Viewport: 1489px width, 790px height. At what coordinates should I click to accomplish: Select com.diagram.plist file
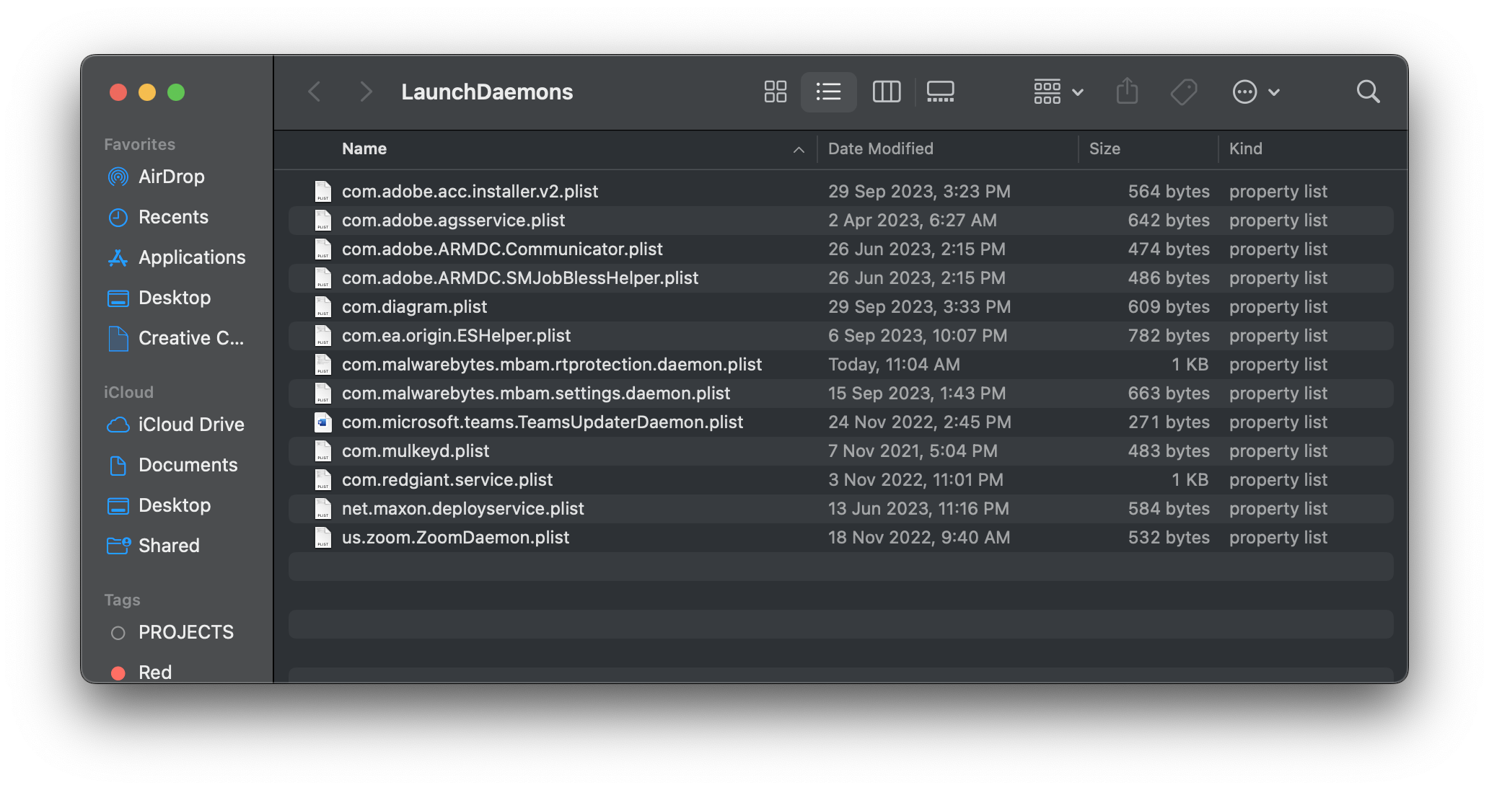414,307
